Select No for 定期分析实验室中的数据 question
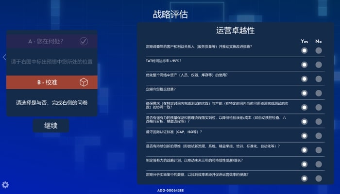340x194 pixels. click(319, 178)
